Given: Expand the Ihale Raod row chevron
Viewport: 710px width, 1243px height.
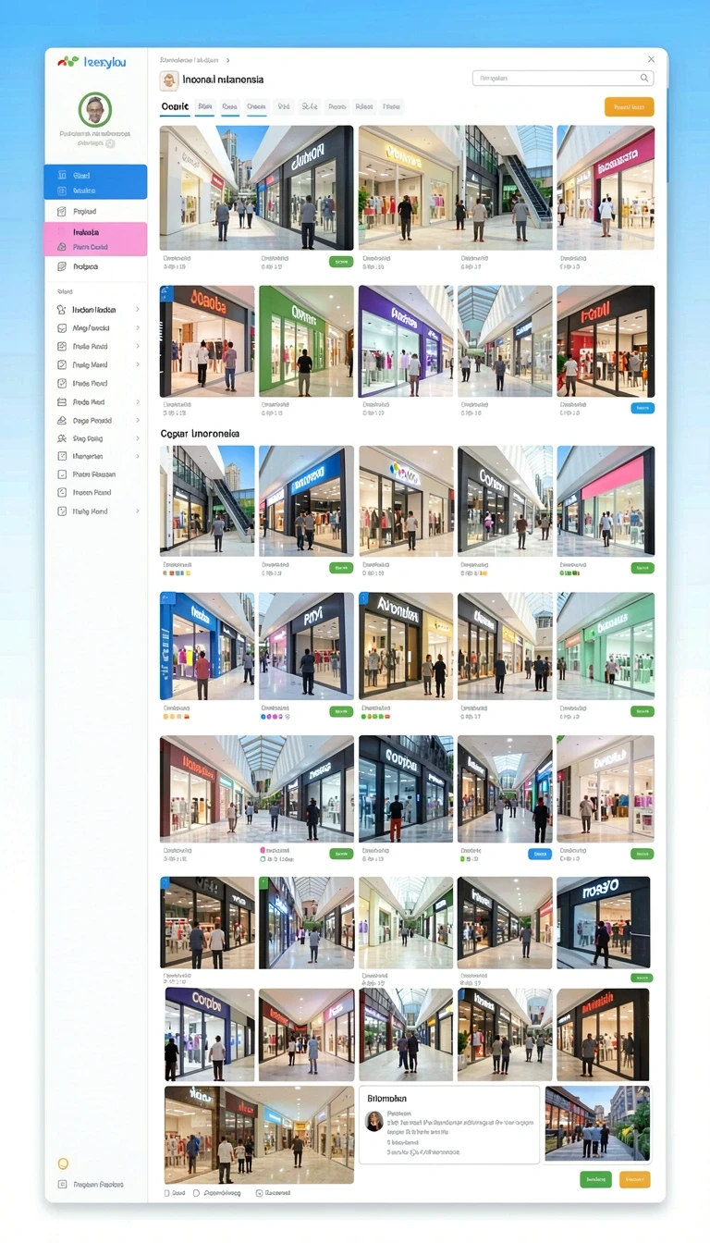Looking at the screenshot, I should tap(138, 347).
